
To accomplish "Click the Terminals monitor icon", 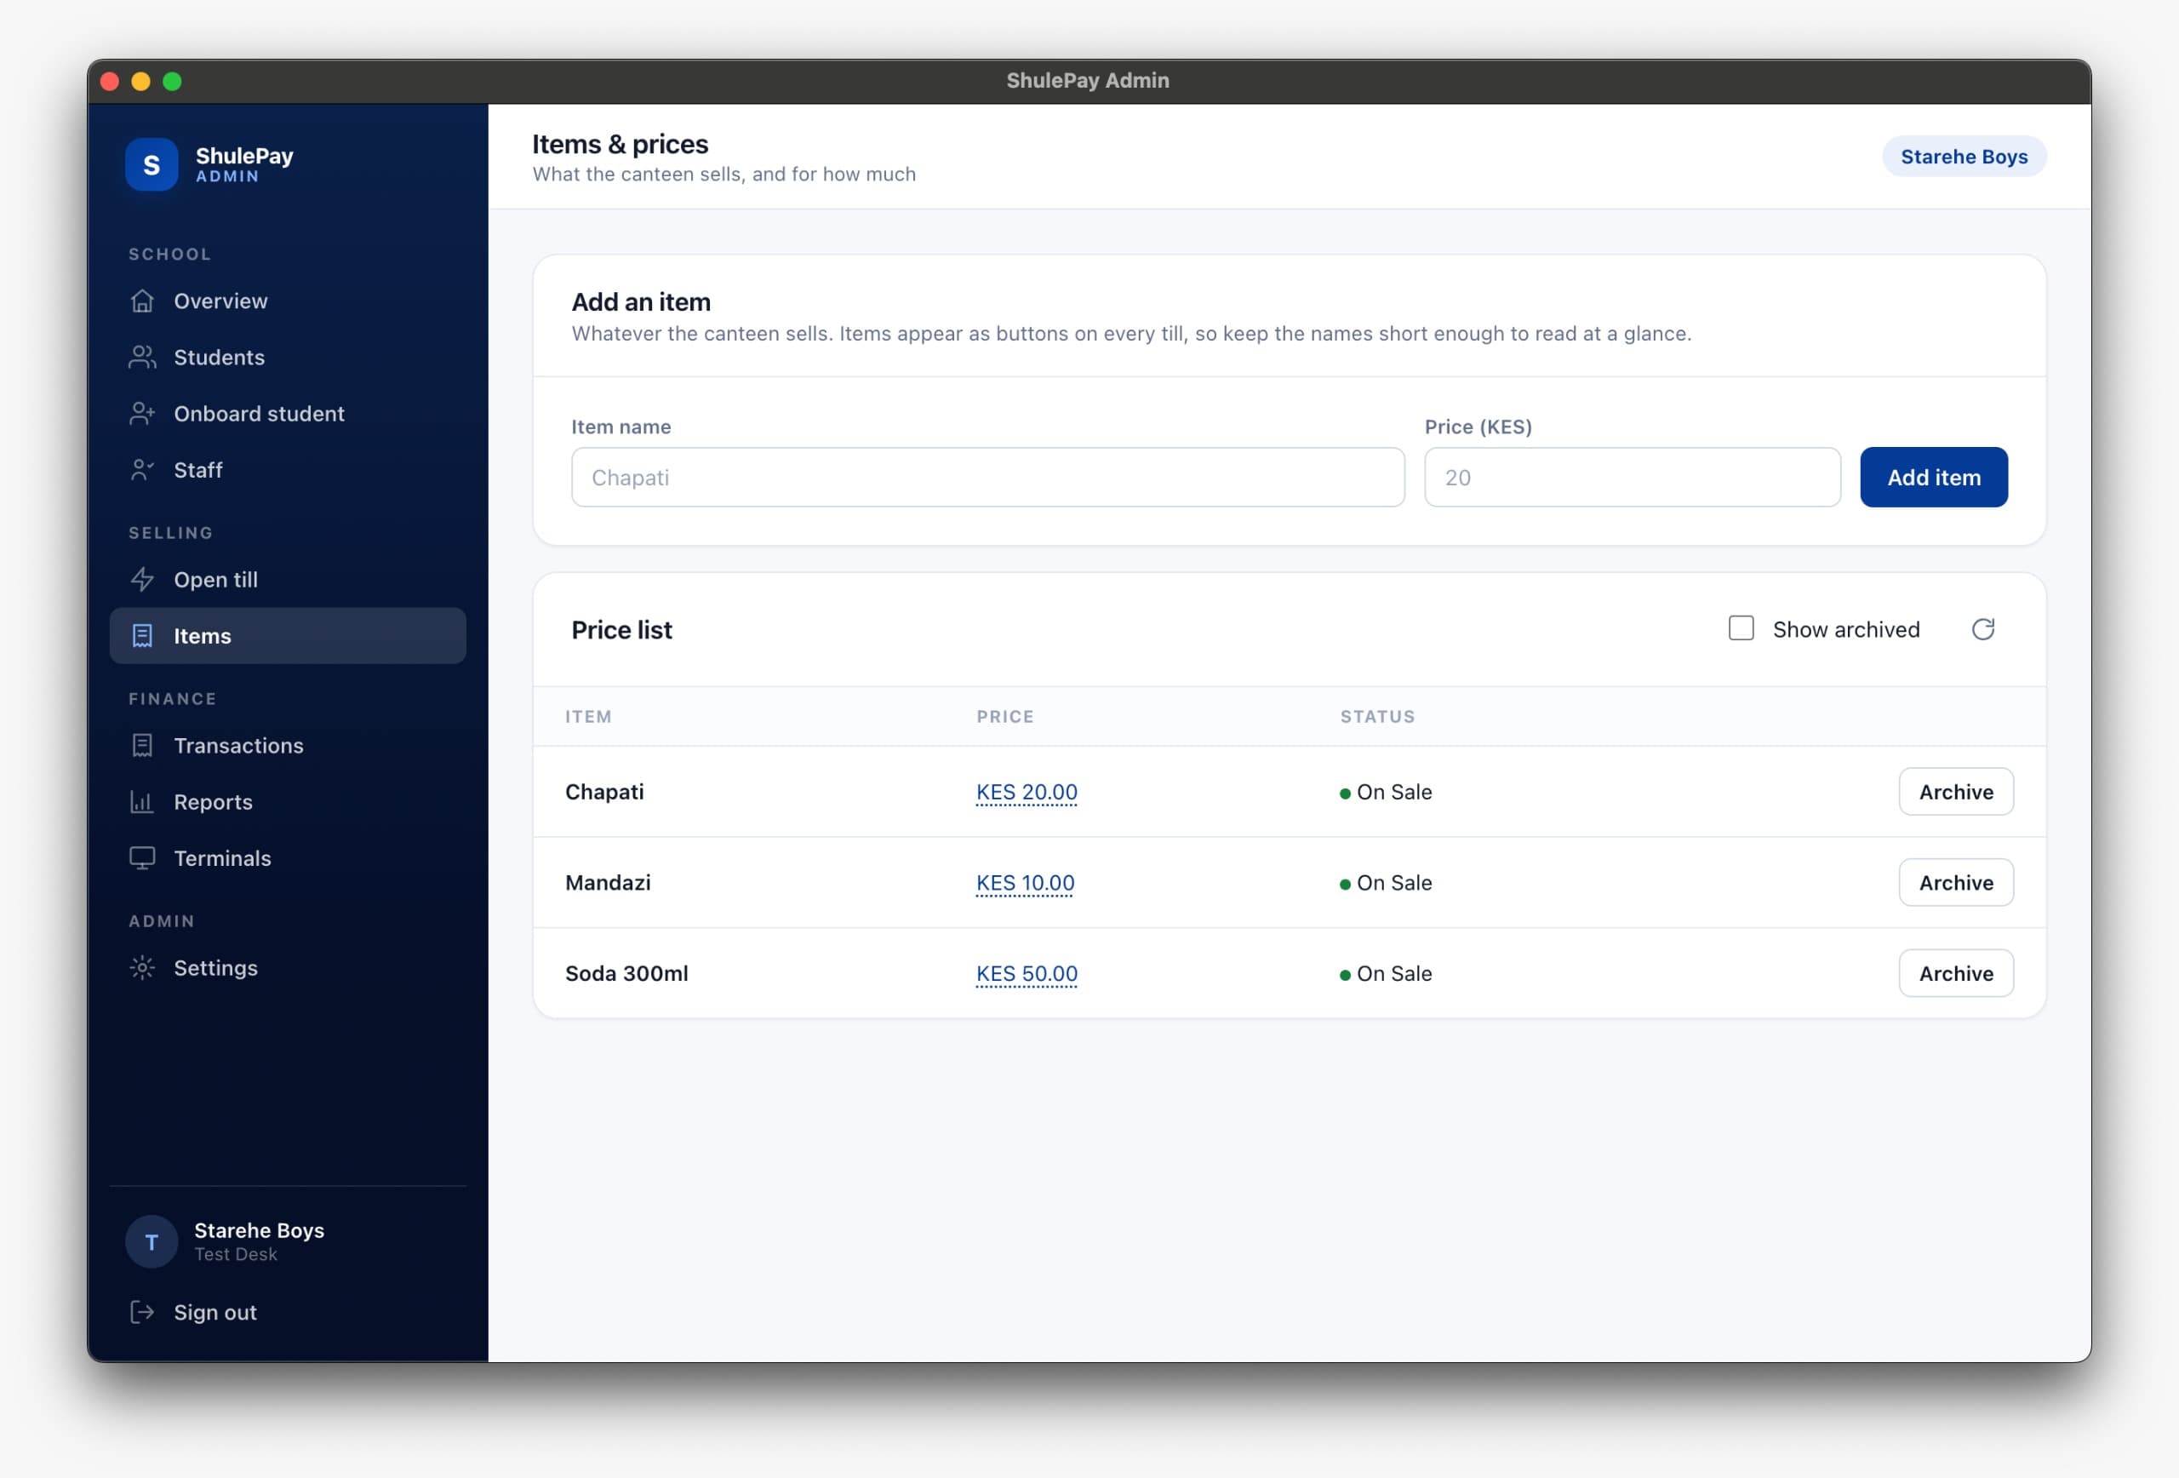I will [141, 858].
